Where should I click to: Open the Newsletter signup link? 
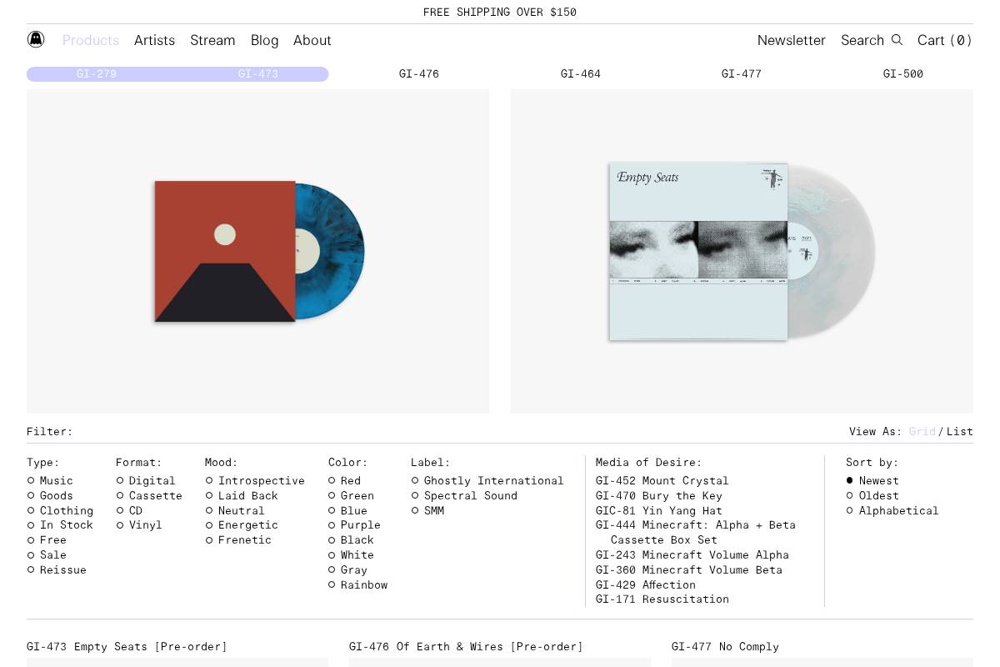pyautogui.click(x=792, y=40)
